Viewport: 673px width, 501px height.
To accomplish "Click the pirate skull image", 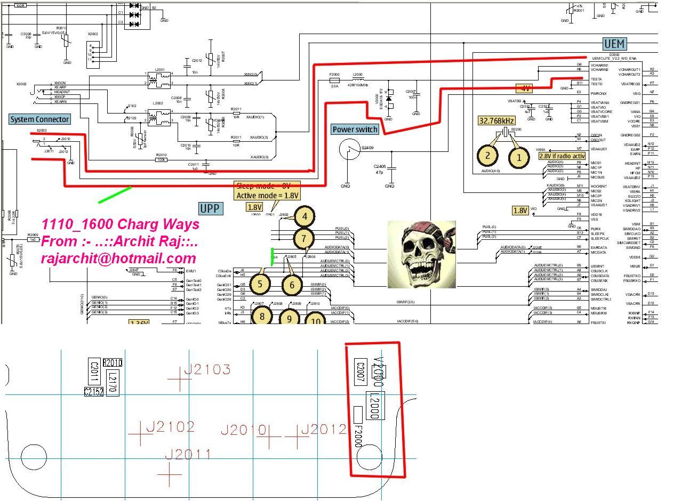I will coord(421,254).
